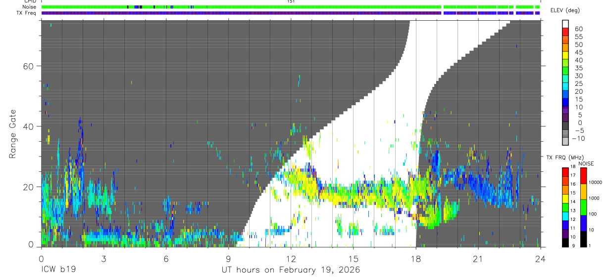
Task: Select the 'TX FRQ (MHz)' legend title
Action: click(x=565, y=157)
